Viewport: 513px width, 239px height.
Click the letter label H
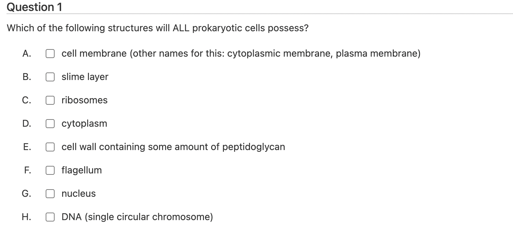[x=26, y=217]
